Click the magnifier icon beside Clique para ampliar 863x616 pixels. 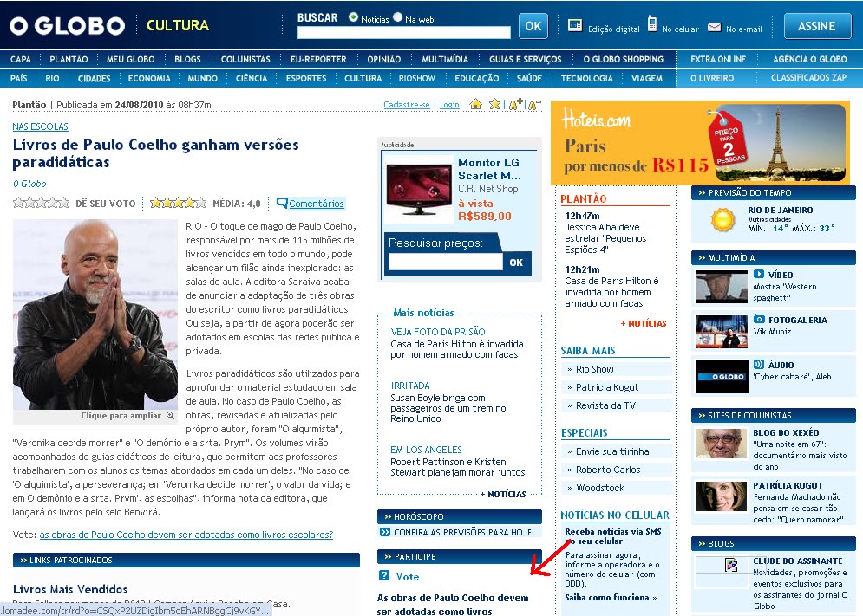pos(171,416)
